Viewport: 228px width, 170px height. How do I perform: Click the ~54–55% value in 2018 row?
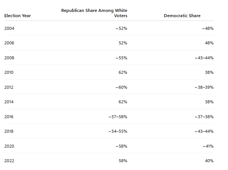[x=118, y=131]
